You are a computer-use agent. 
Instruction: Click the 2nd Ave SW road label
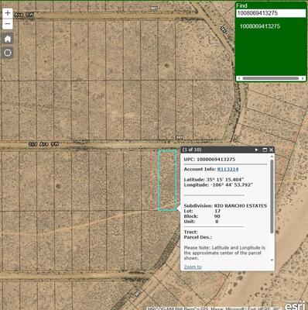44,144
